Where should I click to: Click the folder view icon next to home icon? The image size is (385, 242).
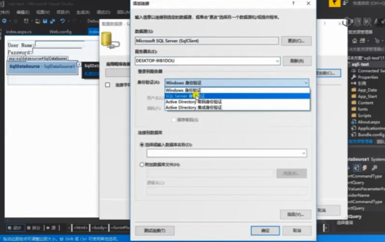[362, 41]
